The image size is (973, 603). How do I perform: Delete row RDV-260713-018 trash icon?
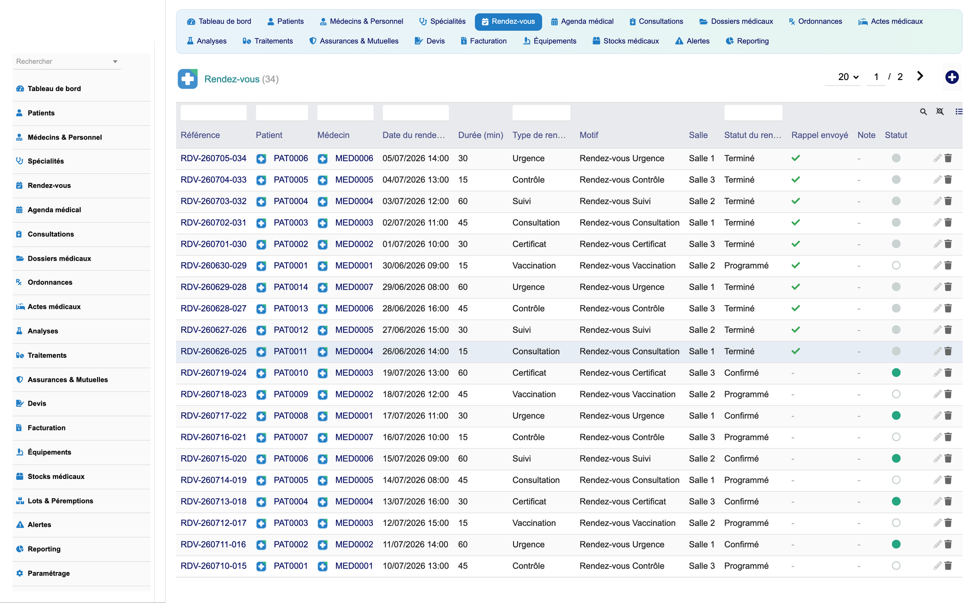tap(948, 501)
